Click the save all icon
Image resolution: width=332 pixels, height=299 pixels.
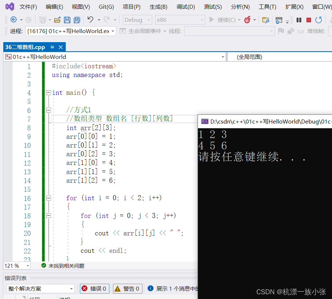point(77,20)
